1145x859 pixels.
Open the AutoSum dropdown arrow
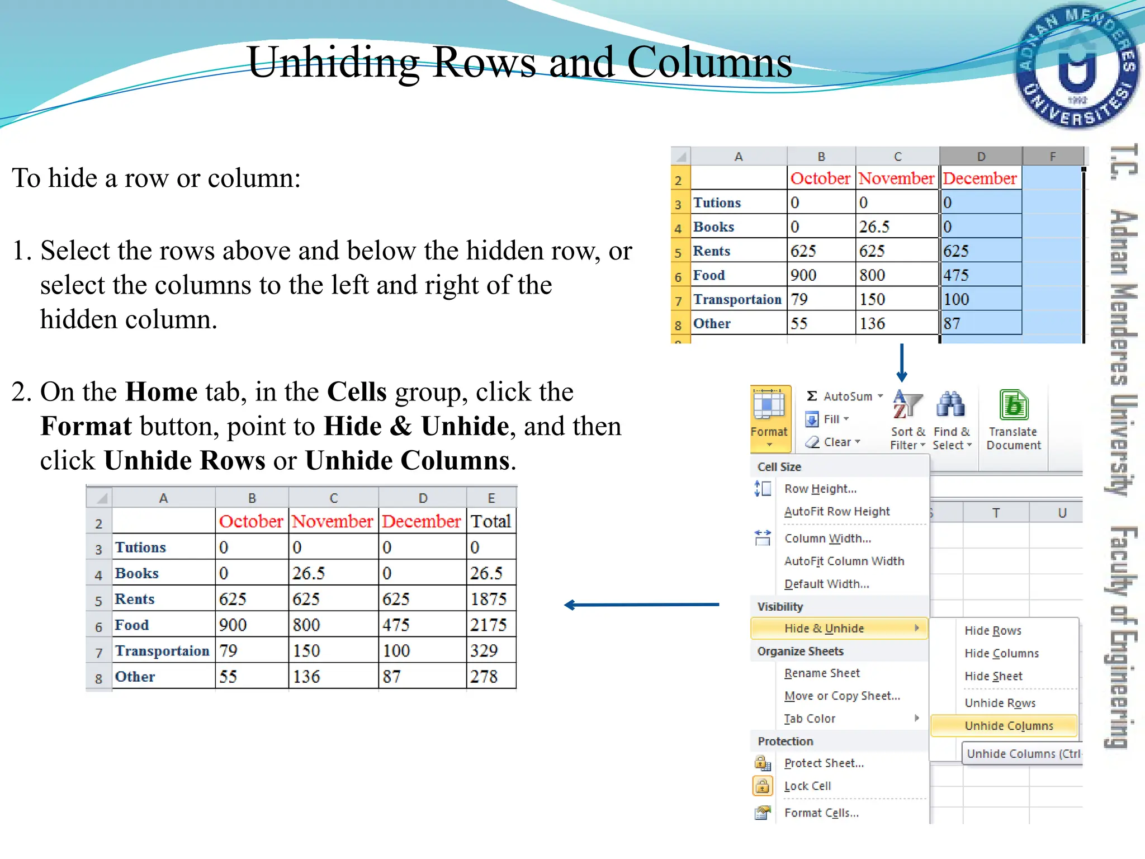point(881,396)
